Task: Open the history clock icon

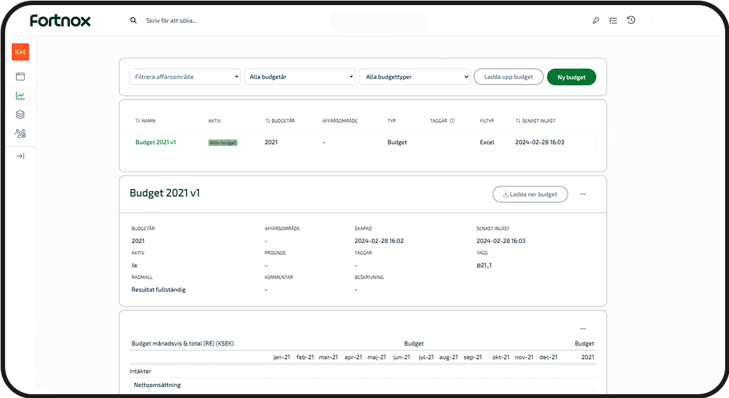Action: (x=631, y=20)
